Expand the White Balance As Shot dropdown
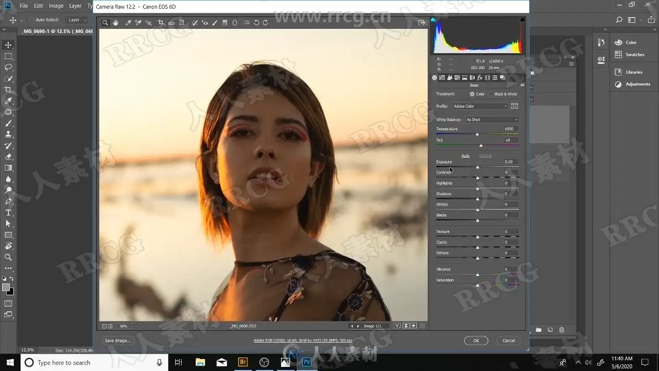Viewport: 659px width, 371px height. coord(492,120)
